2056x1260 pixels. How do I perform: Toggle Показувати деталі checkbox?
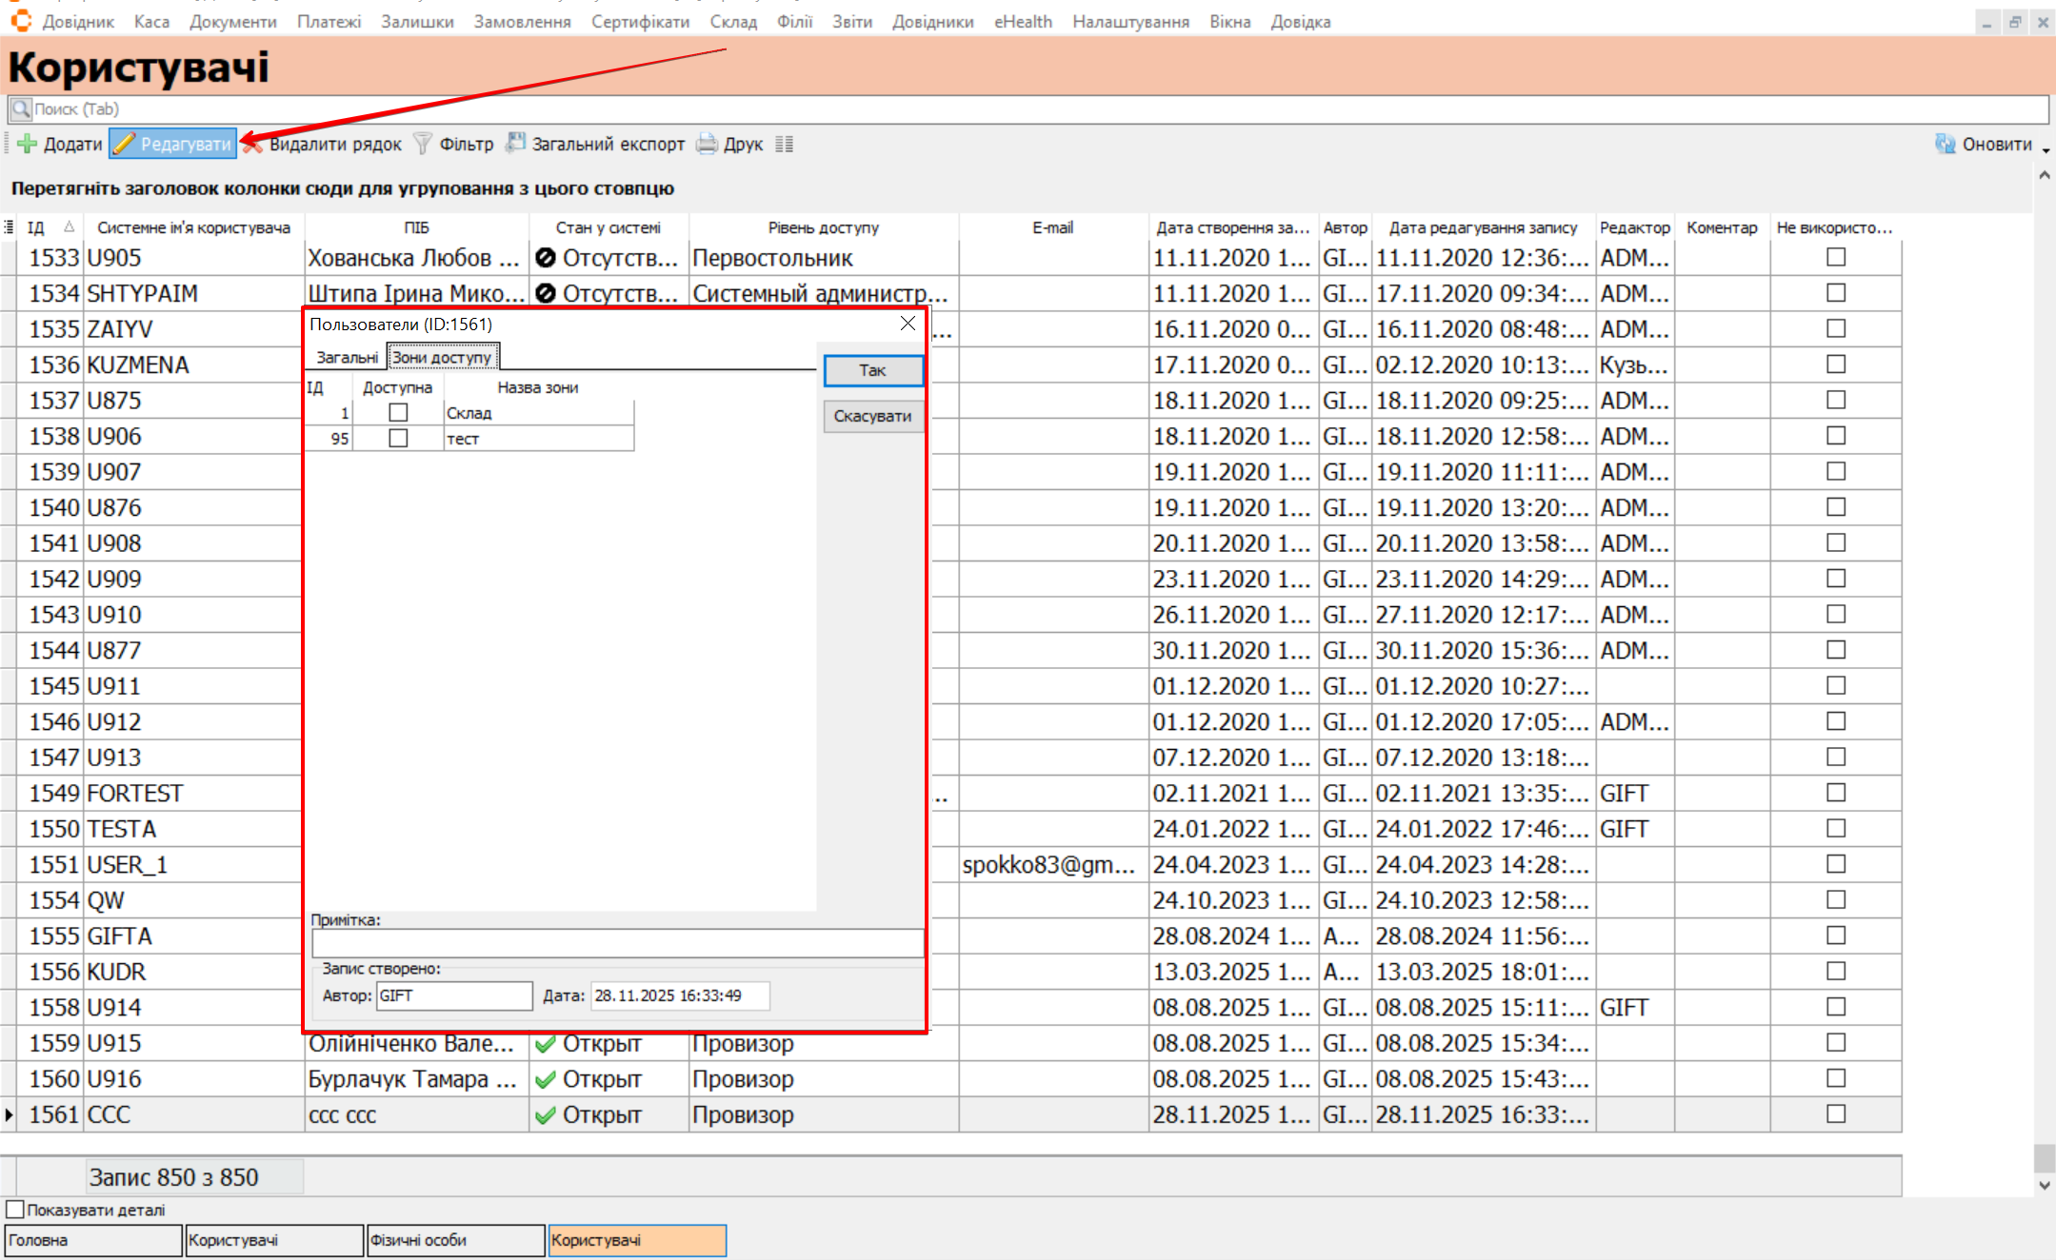(x=15, y=1210)
